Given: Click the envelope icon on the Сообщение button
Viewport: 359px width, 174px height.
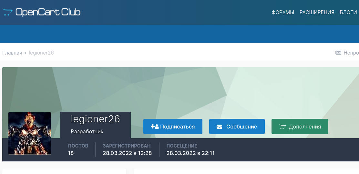Looking at the screenshot, I should pos(220,127).
